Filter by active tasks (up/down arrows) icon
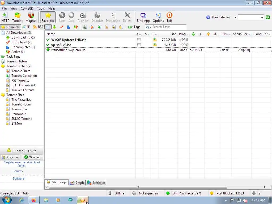 click(76, 27)
